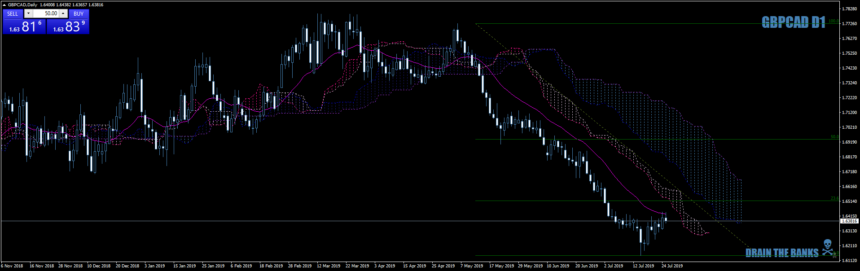
Task: Click the 17 May 2019 date label
Action: point(502,266)
